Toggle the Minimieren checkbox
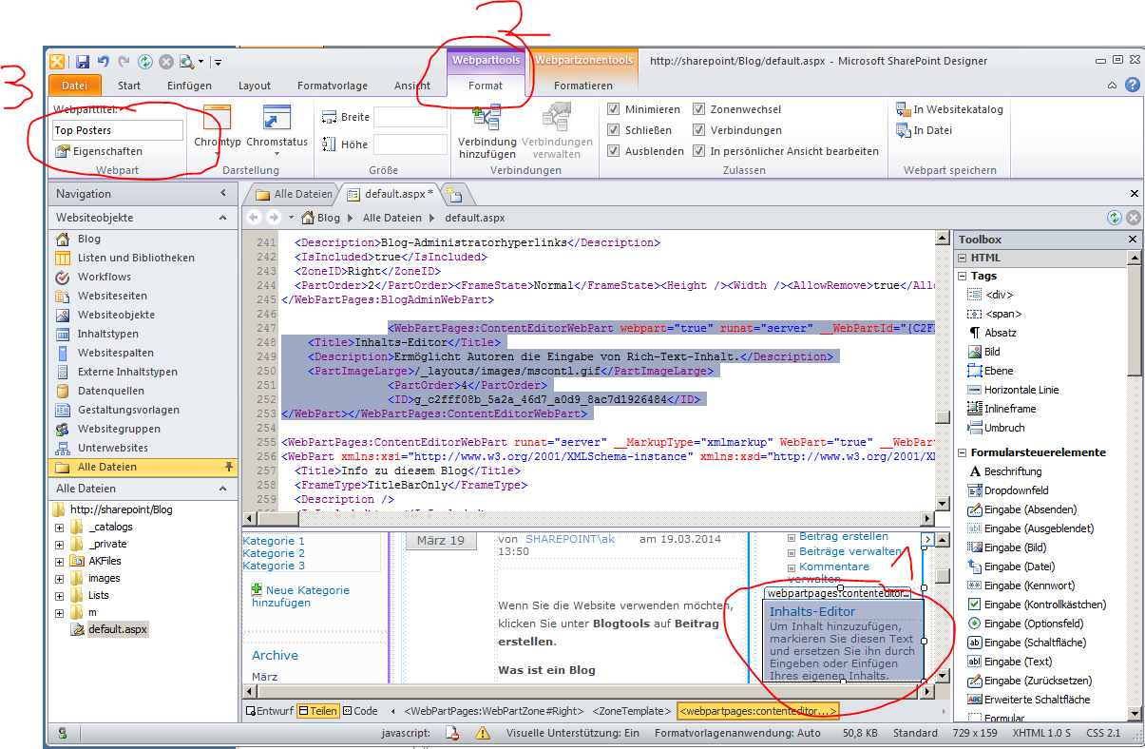 click(613, 109)
